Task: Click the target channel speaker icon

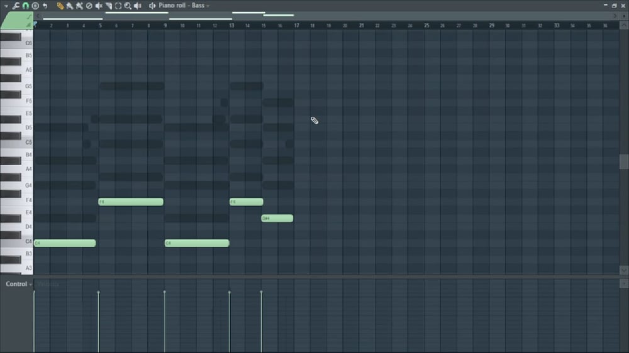Action: [152, 6]
